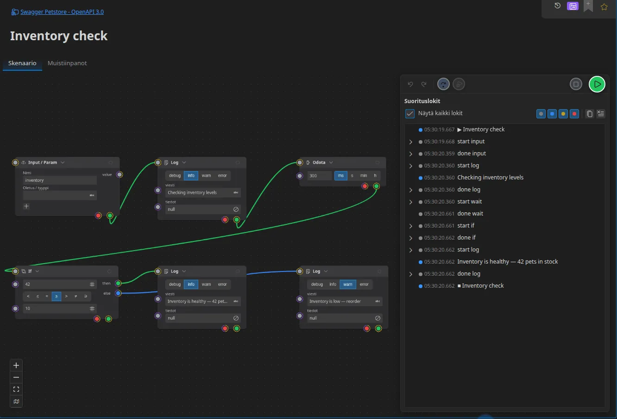Select the Skenaario tab

tap(22, 63)
